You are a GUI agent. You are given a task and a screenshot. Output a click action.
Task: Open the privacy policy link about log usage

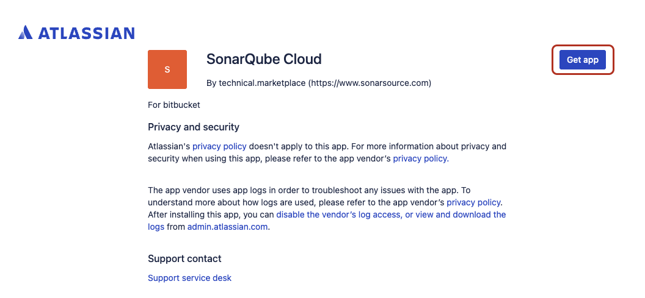pos(474,202)
